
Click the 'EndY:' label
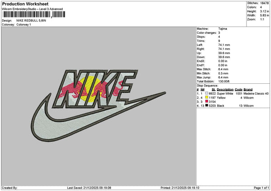pos(201,65)
